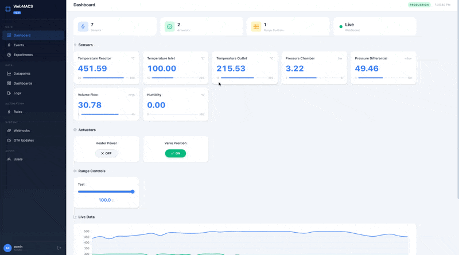The height and width of the screenshot is (255, 459).
Task: Open the Events page from sidebar
Action: point(33,45)
